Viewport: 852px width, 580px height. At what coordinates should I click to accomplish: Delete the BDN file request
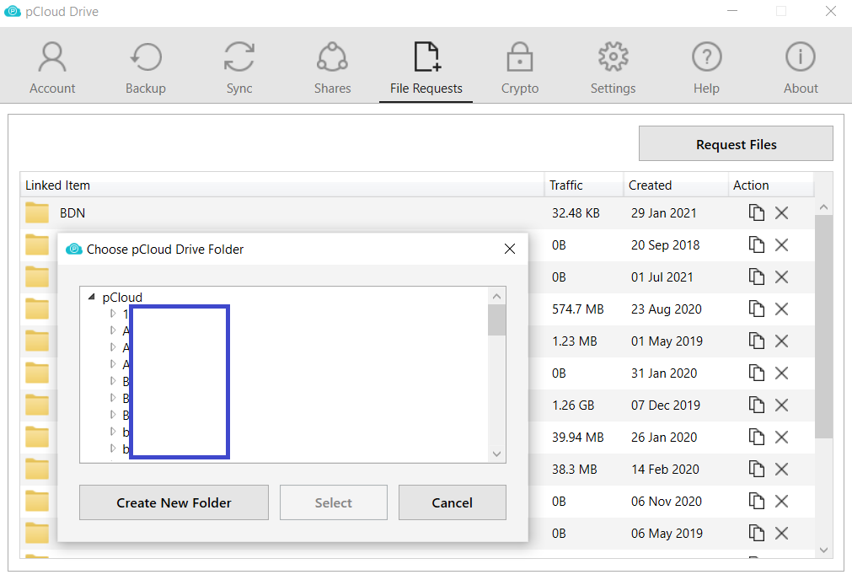tap(781, 212)
